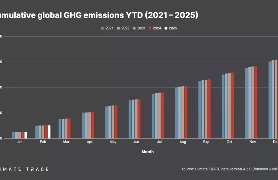Click the white 2025 bar in January
278x180 pixels.
(26, 135)
